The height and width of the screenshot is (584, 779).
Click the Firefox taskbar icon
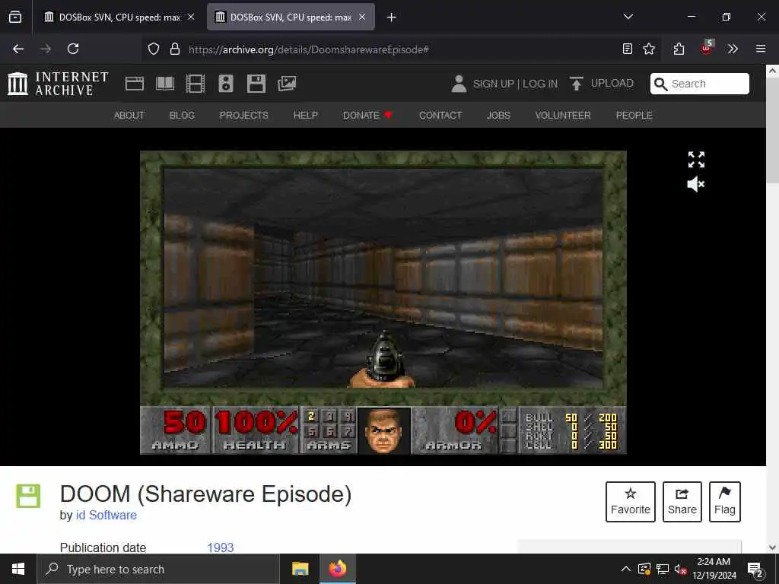tap(337, 569)
